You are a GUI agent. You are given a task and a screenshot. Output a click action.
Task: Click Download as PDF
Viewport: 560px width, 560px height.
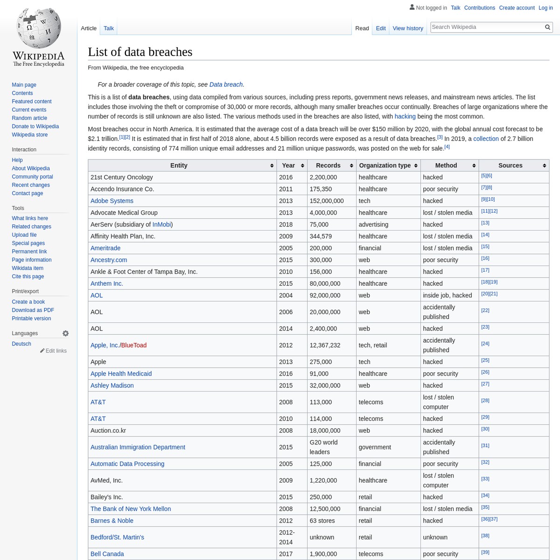tap(33, 310)
